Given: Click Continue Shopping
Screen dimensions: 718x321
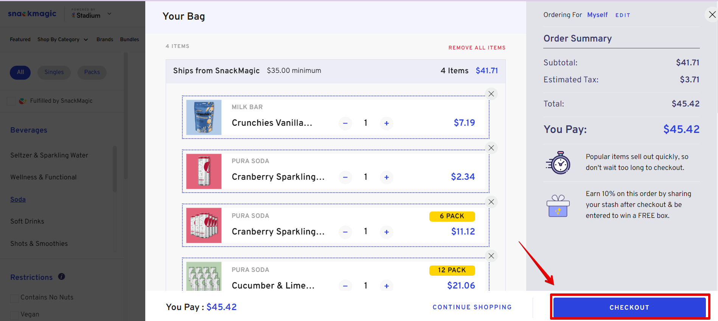Looking at the screenshot, I should coord(472,307).
